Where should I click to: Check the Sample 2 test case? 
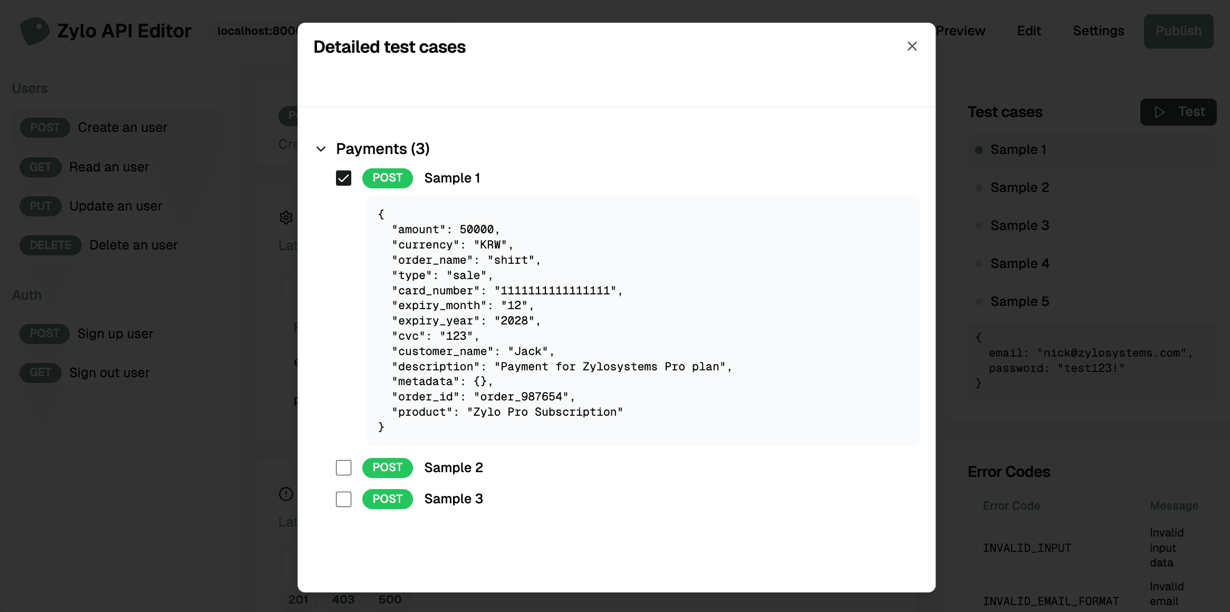click(x=343, y=467)
